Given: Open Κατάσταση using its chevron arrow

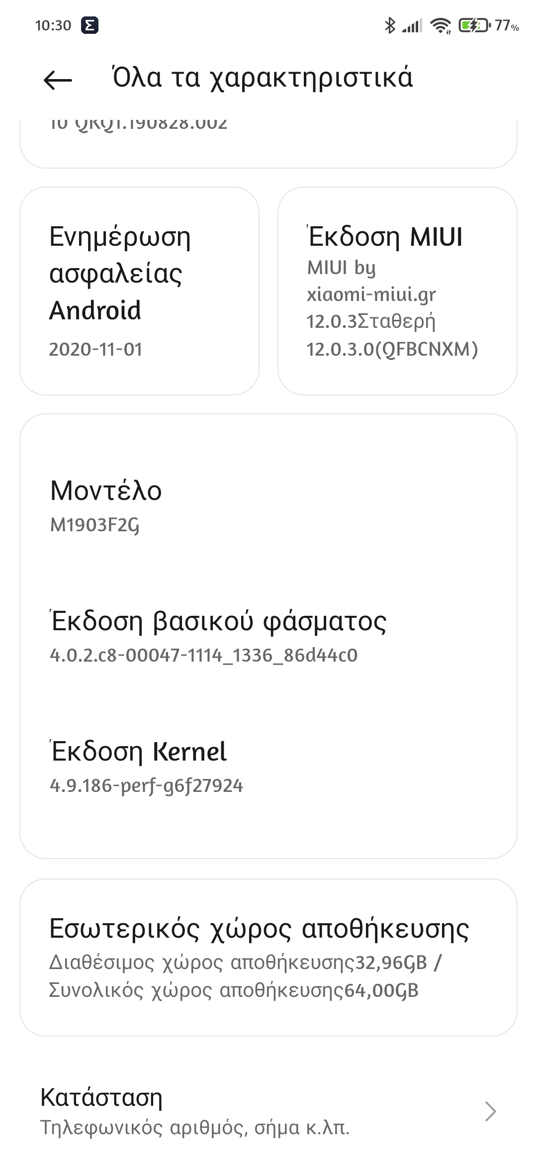Looking at the screenshot, I should pyautogui.click(x=490, y=1111).
